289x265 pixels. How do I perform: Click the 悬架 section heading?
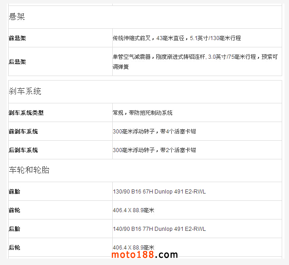pyautogui.click(x=17, y=17)
